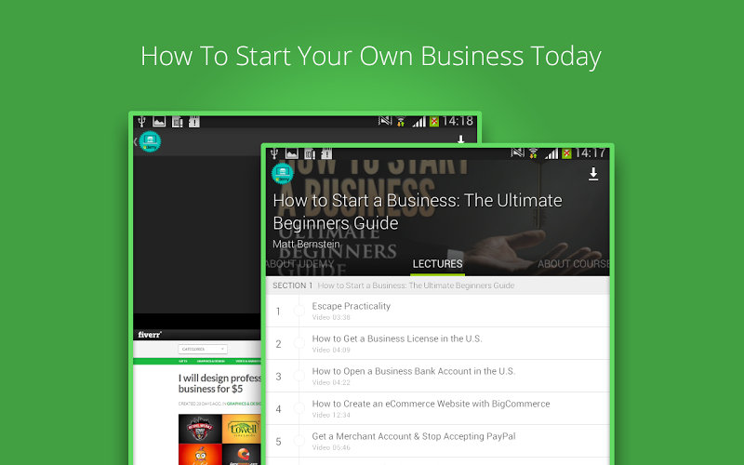Tap the Video 12:34 duration text
The image size is (744, 465).
click(x=331, y=415)
